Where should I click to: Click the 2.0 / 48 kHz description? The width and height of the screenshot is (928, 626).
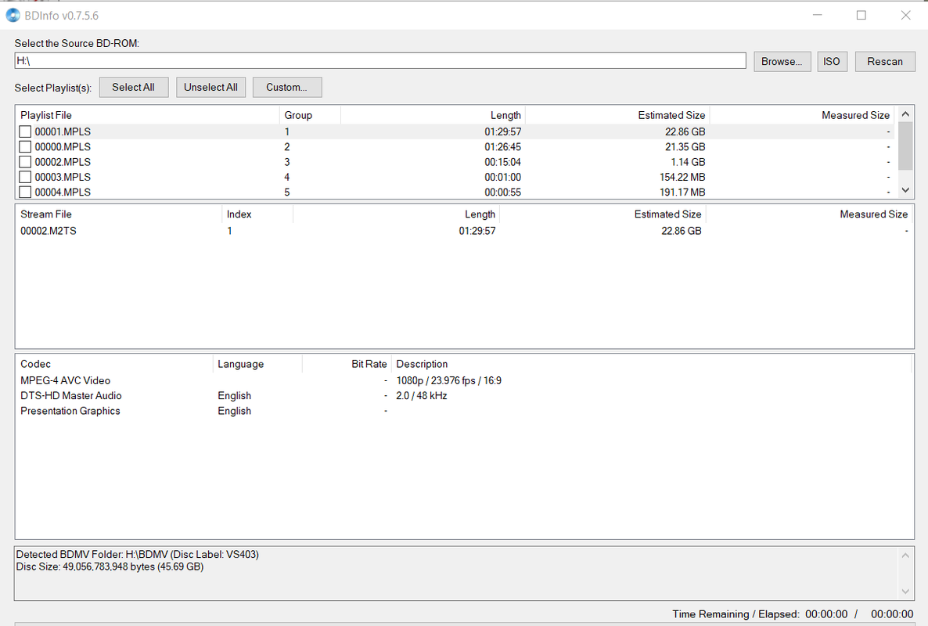tap(422, 396)
